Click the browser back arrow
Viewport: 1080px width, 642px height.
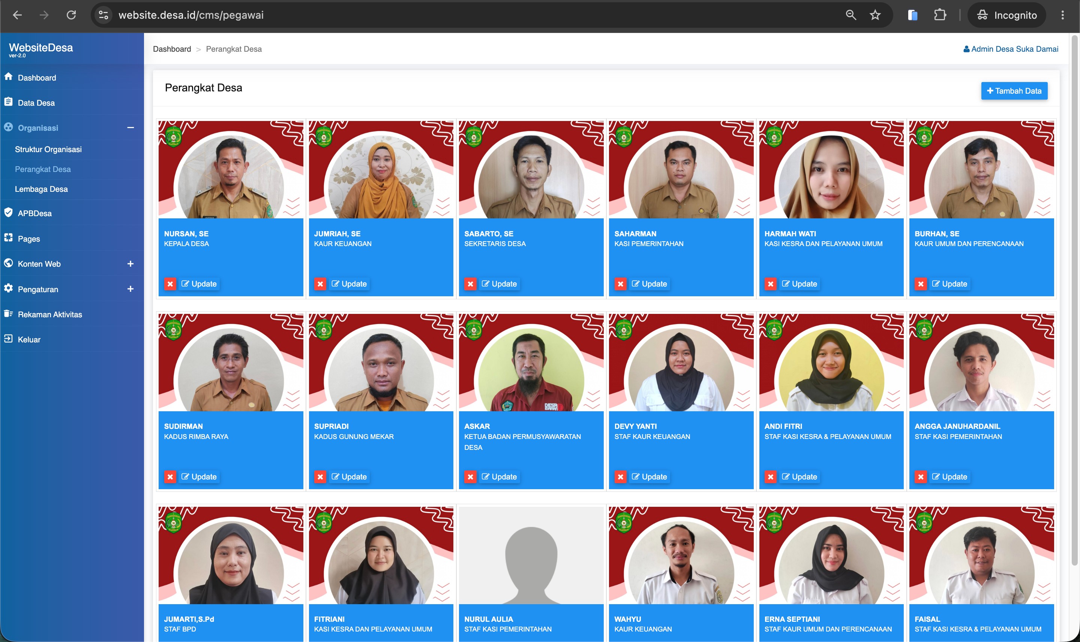[x=17, y=15]
